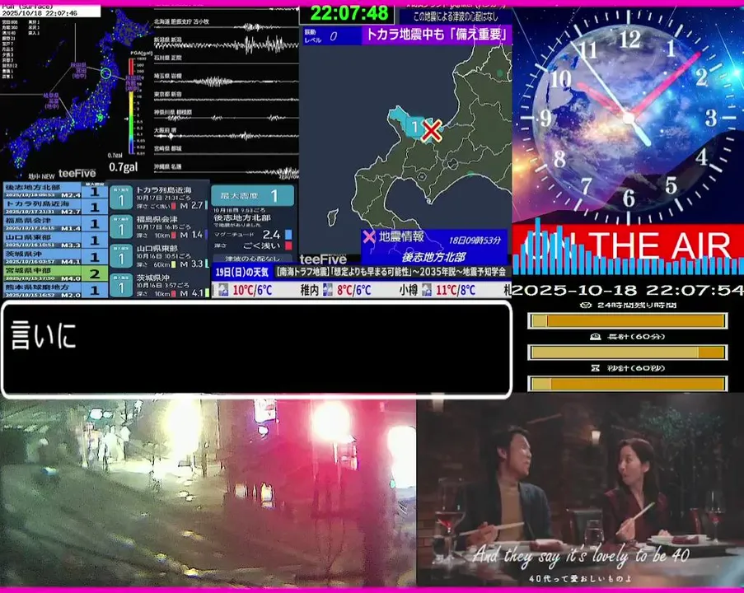
Task: Click the hourglass icon beside 秒針(60秒)
Action: 596,368
